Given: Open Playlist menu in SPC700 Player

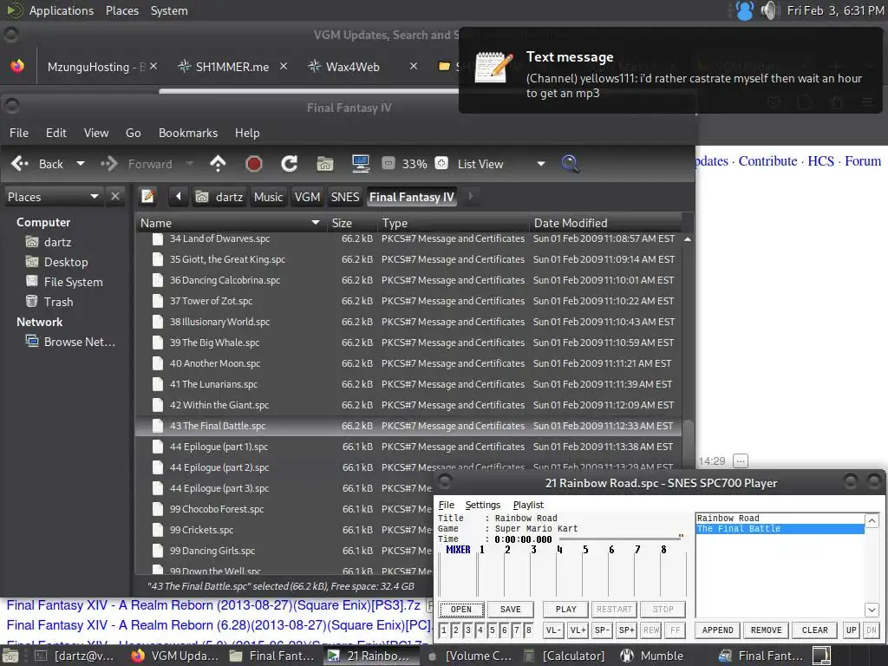Looking at the screenshot, I should tap(528, 505).
